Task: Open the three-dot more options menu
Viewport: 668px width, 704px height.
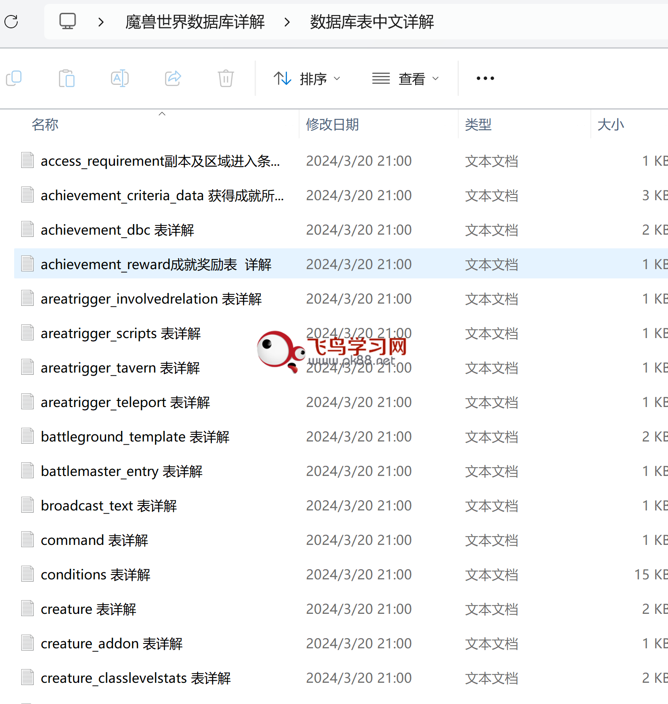Action: point(485,79)
